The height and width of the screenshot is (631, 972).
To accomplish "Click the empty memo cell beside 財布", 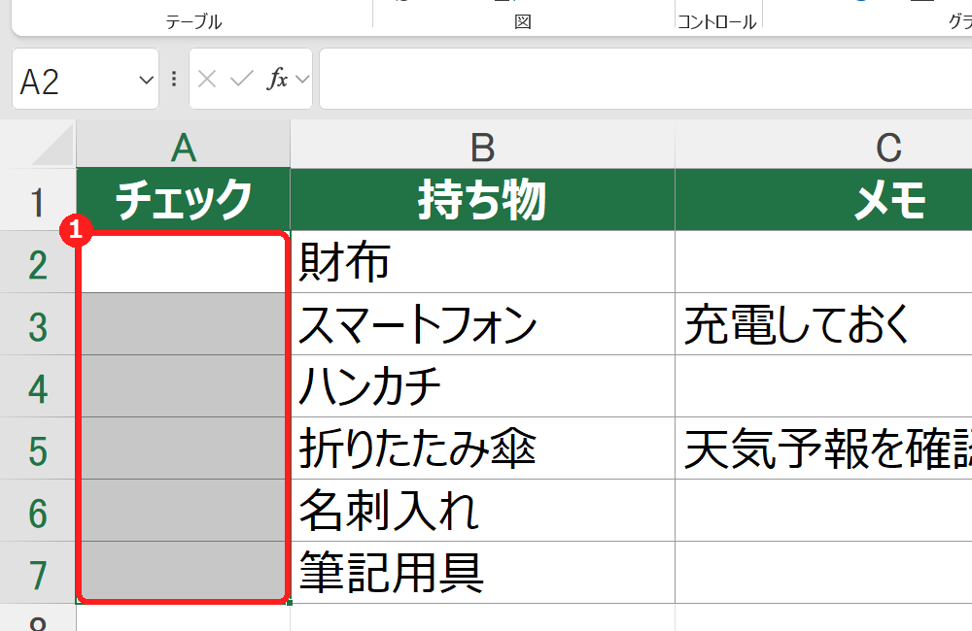I will click(x=824, y=262).
